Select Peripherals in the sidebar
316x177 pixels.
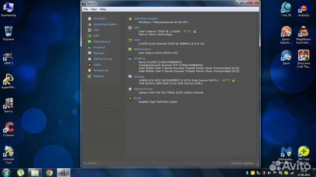coord(101,71)
